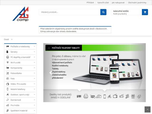Screen dimensions: 152x114
Task: Click the TV icon in banner strip
Action: click(x=115, y=96)
